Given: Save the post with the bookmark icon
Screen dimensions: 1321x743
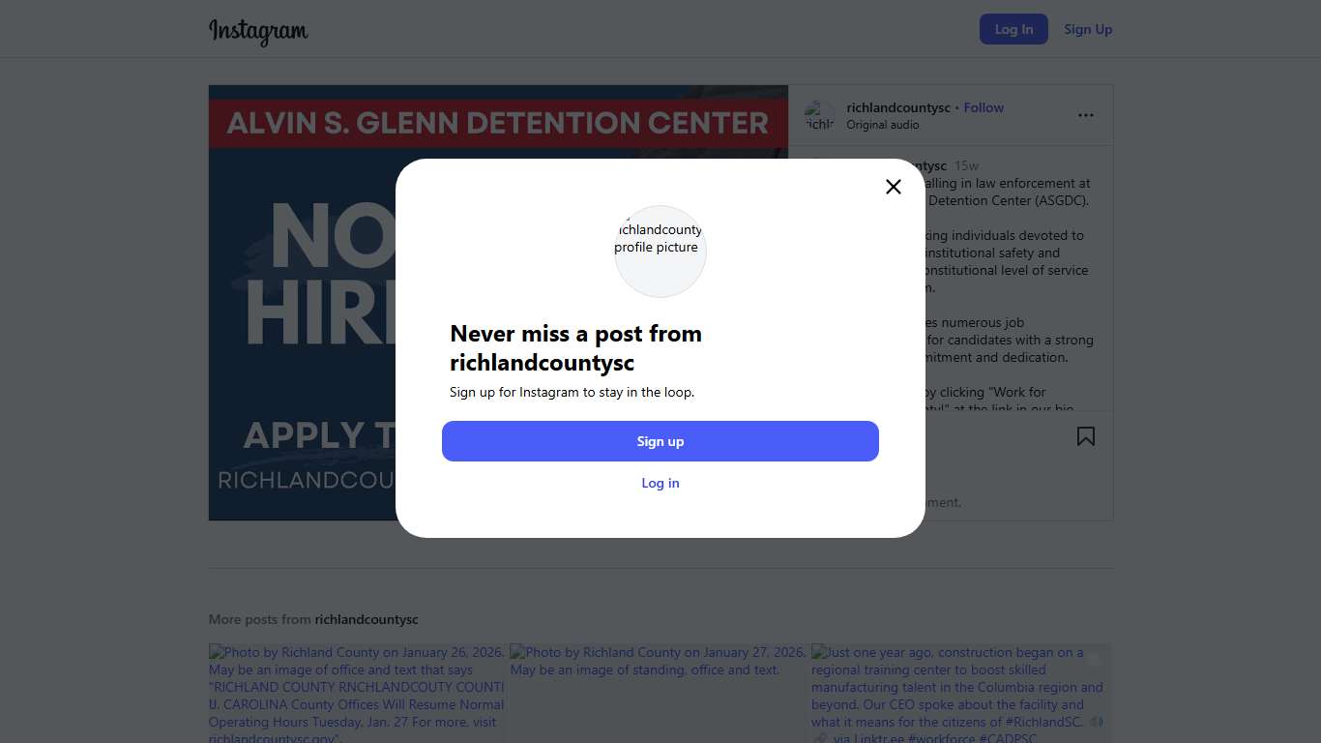Looking at the screenshot, I should click(1086, 437).
